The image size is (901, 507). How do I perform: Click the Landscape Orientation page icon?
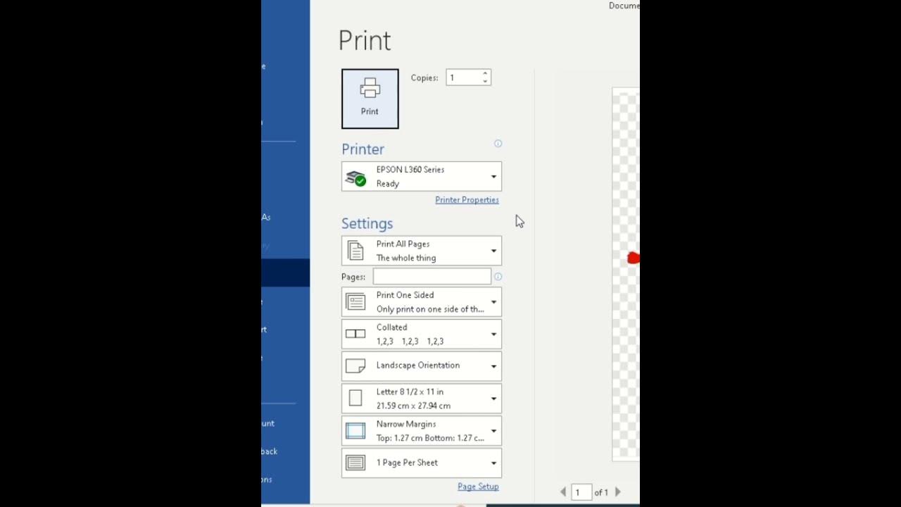coord(355,366)
